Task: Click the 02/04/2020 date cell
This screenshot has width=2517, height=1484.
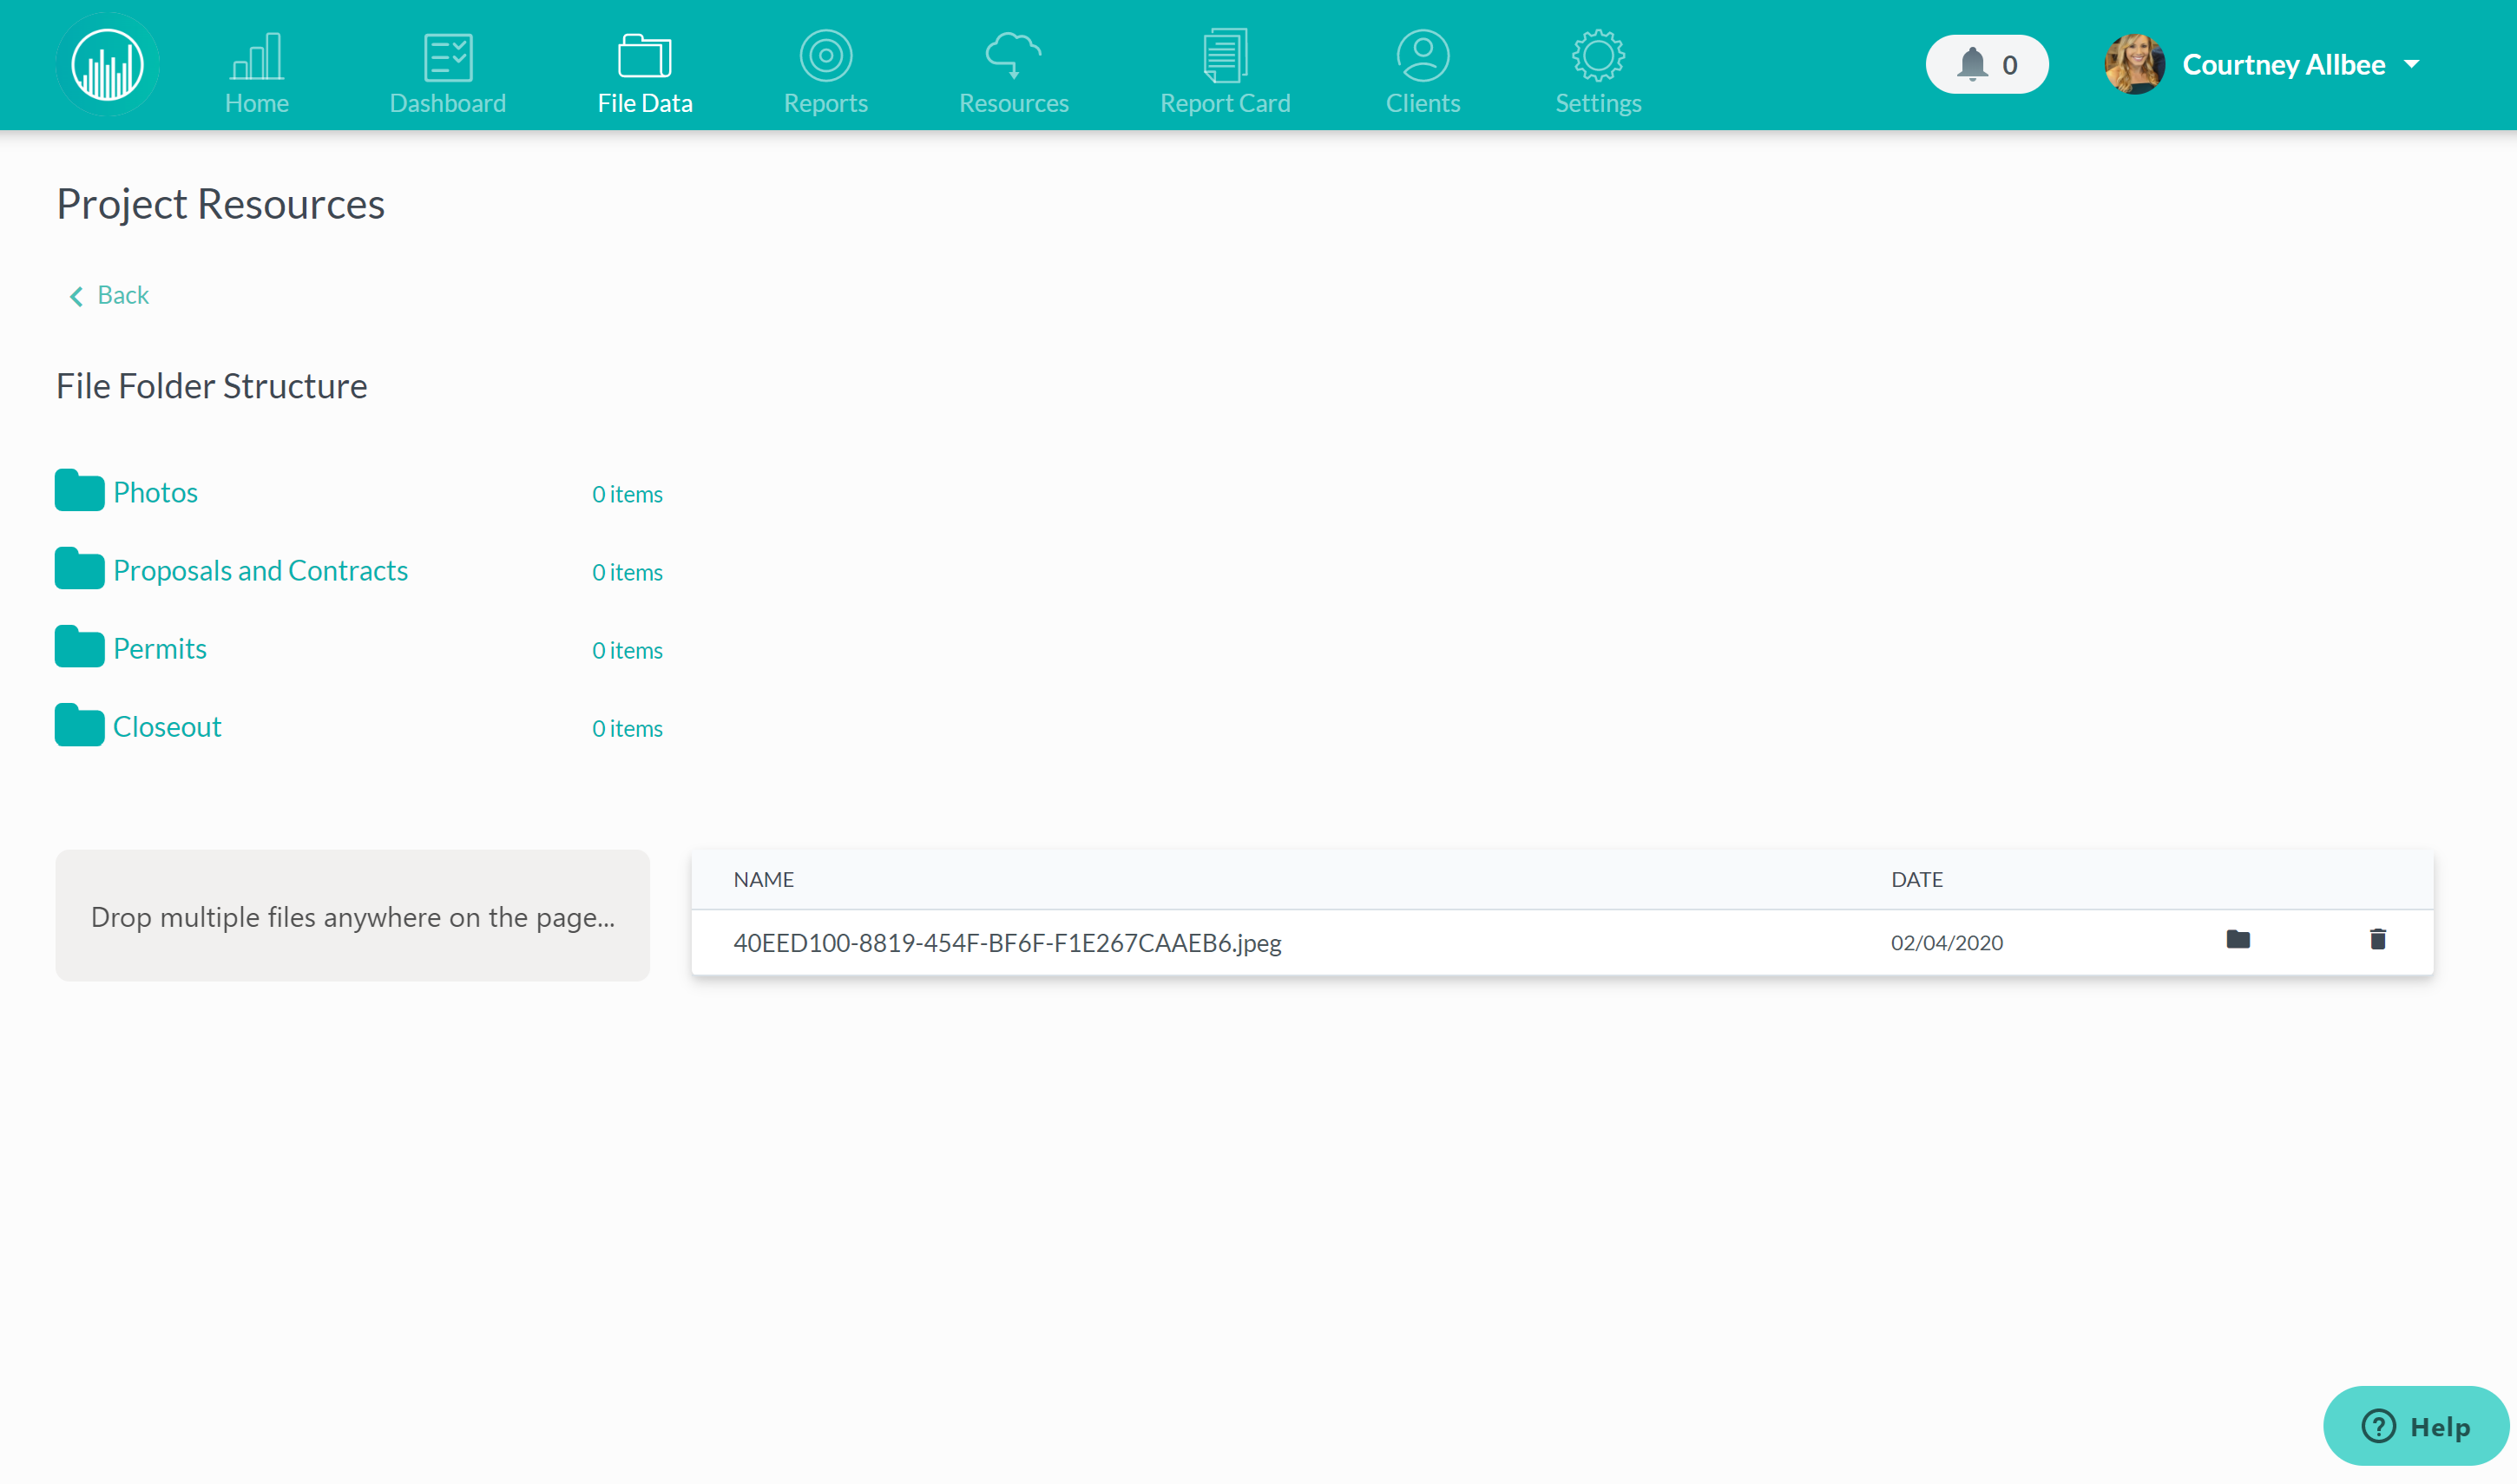Action: [x=1946, y=943]
